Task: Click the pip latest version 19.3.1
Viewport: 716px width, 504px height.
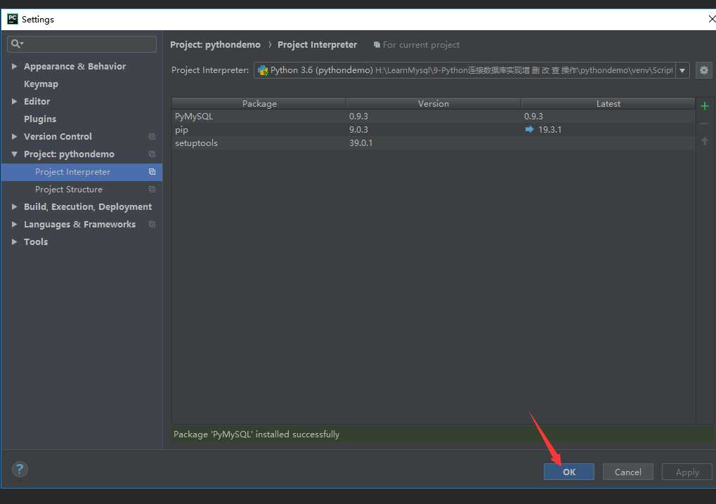Action: 549,130
